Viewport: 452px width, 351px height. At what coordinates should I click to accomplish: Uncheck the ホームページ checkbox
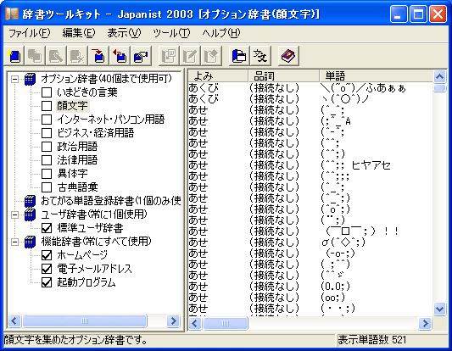47,255
